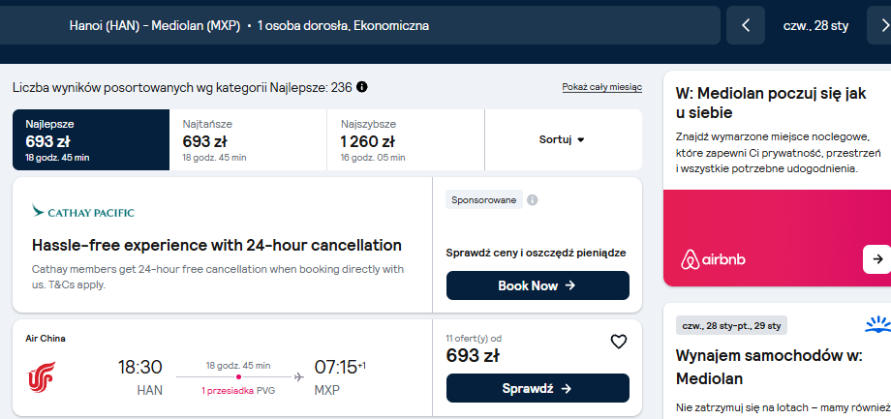
Task: Click the next day arrow
Action: [880, 25]
